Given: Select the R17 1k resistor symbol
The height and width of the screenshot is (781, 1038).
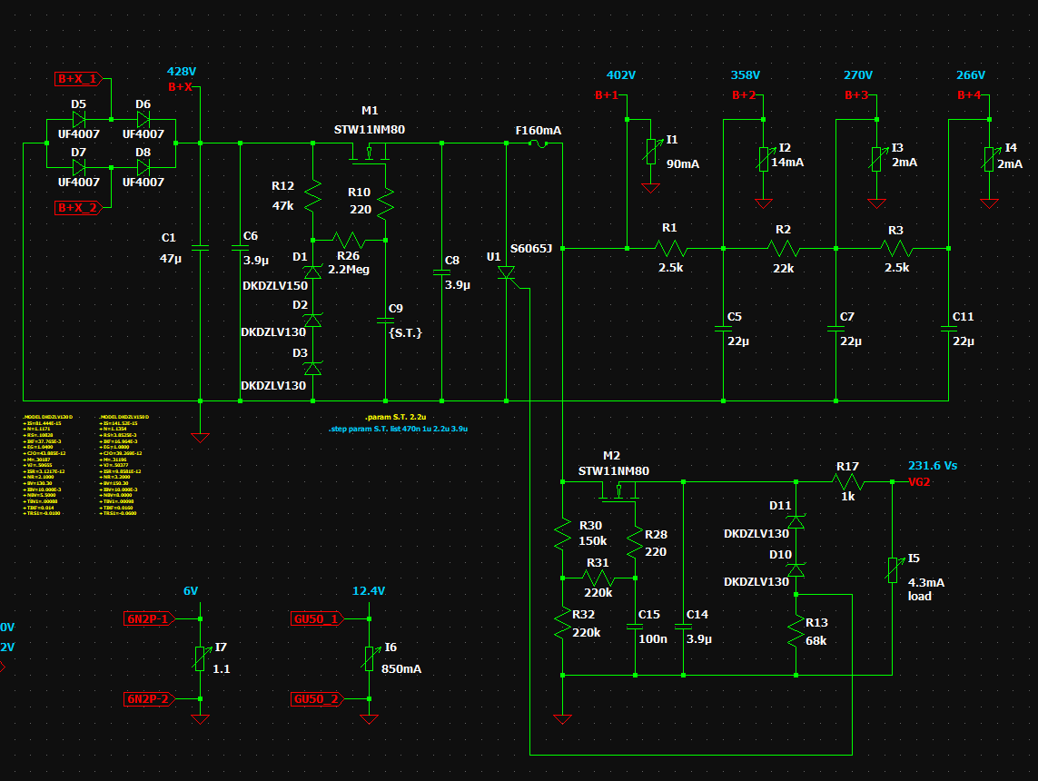Looking at the screenshot, I should point(847,481).
